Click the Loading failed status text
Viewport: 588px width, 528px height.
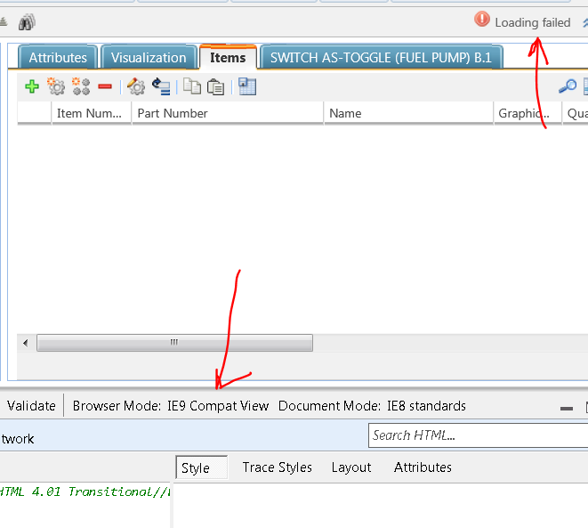coord(533,22)
